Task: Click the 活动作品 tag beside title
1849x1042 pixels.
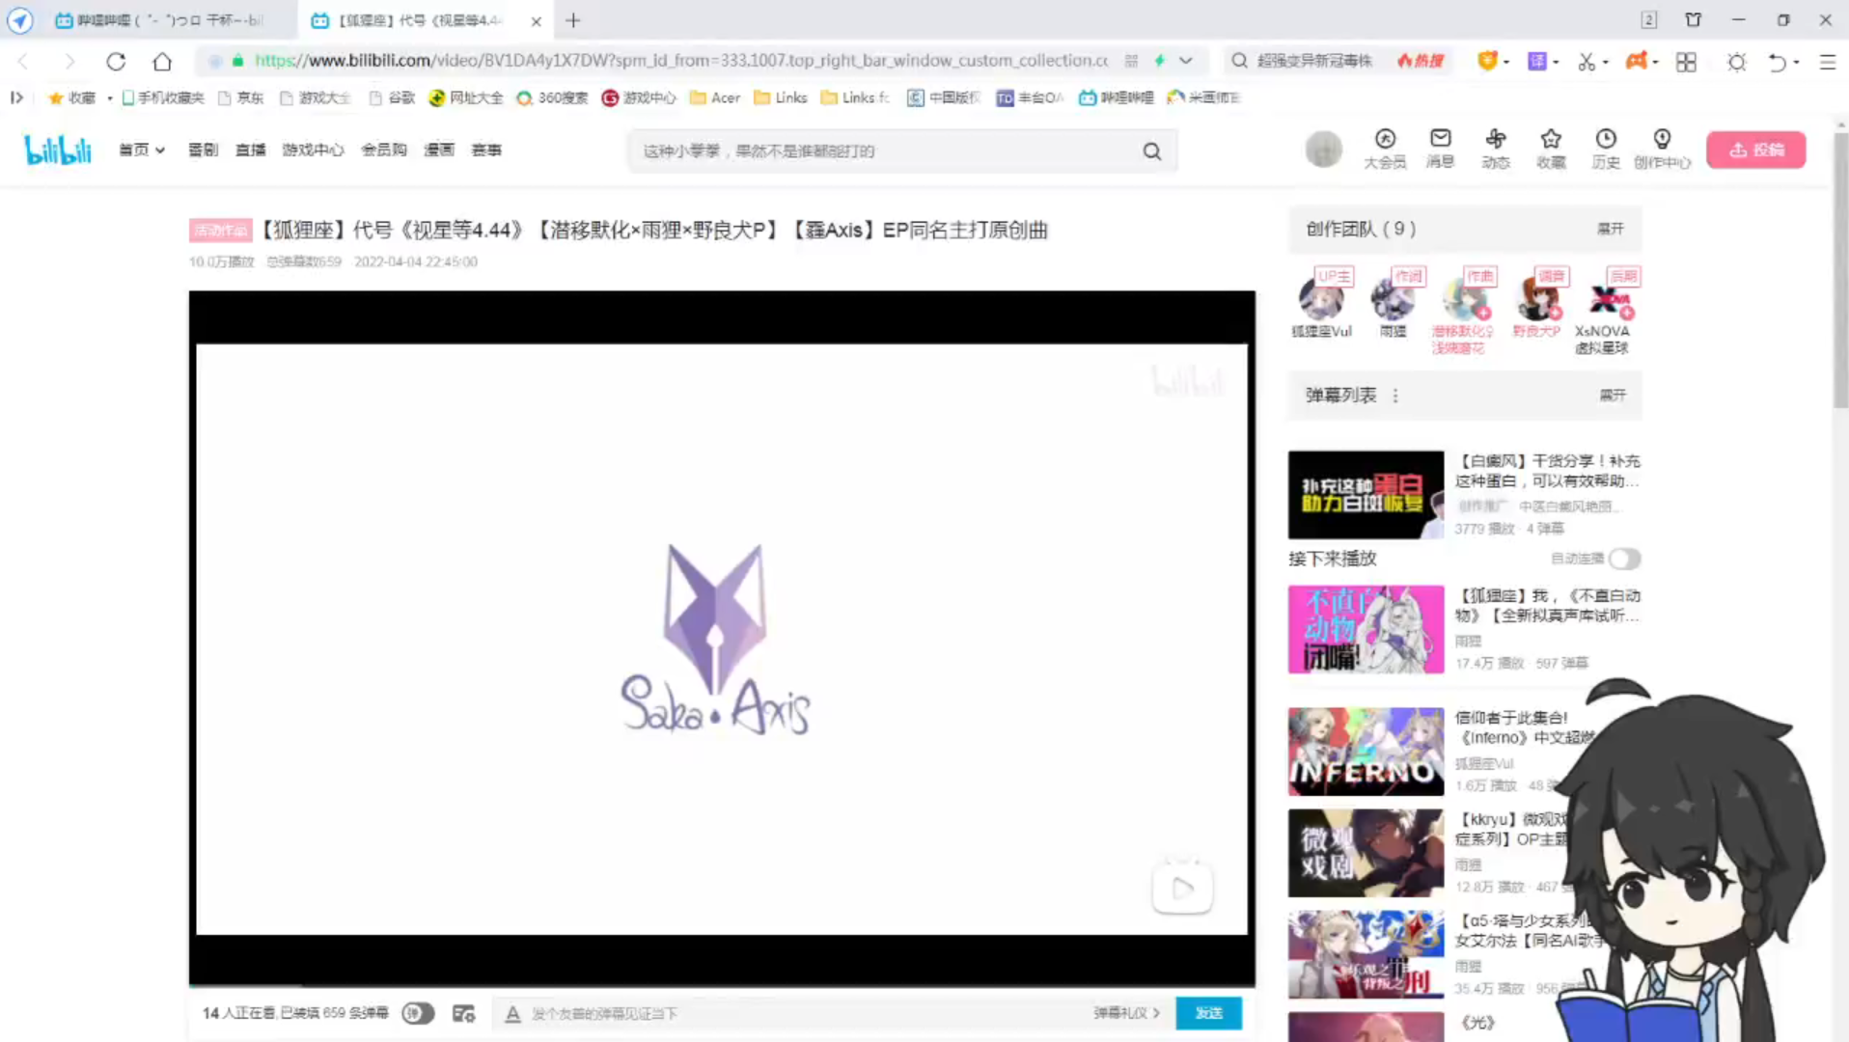Action: point(220,230)
